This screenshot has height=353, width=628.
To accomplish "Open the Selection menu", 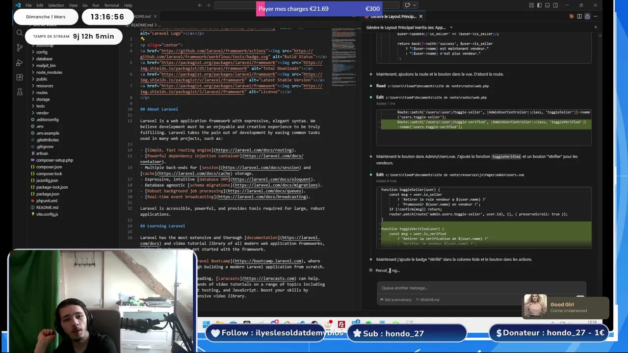I will [x=55, y=5].
